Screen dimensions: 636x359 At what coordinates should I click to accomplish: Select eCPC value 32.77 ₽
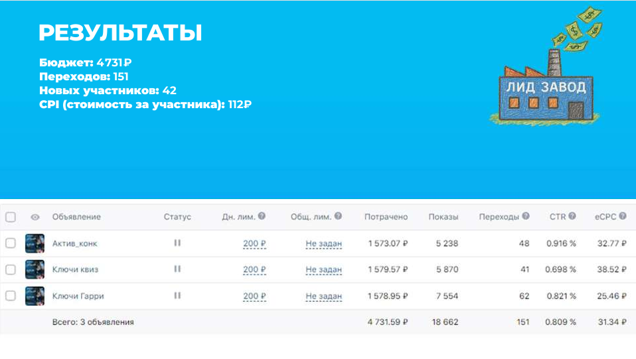click(x=611, y=244)
